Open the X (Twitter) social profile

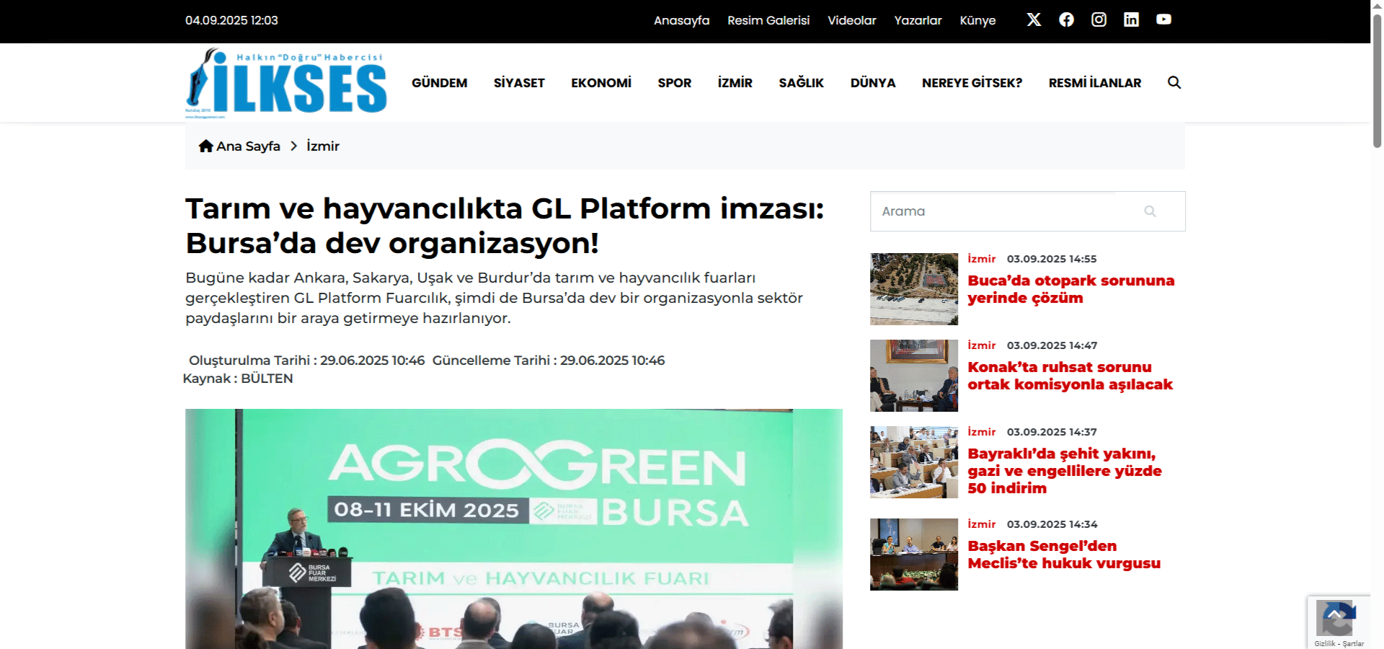click(x=1034, y=19)
